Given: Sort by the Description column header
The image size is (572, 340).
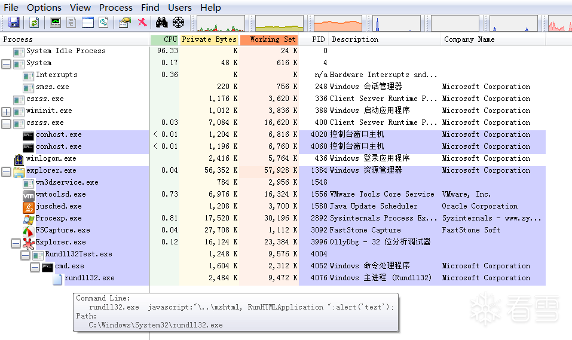Looking at the screenshot, I should 384,39.
